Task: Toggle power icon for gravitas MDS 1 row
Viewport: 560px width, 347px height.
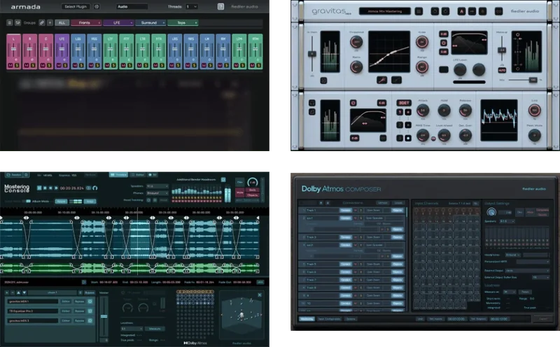Action: click(90, 302)
